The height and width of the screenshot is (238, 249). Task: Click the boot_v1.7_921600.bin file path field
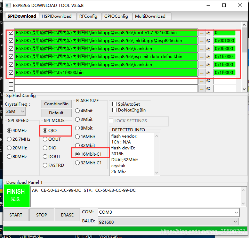(x=106, y=33)
